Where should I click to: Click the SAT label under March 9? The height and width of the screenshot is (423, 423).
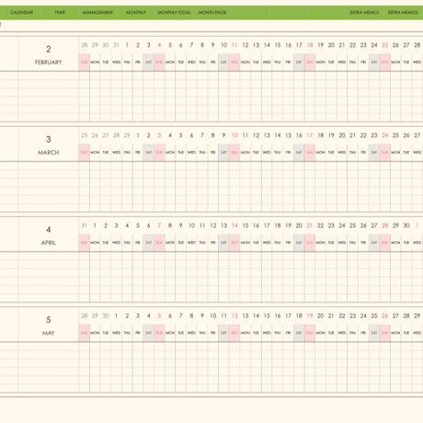223,153
